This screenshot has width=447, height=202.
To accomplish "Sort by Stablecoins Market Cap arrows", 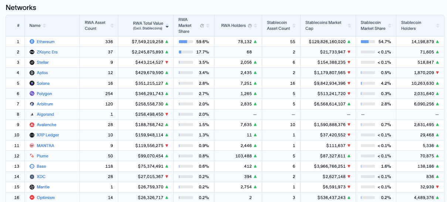I will pos(350,25).
